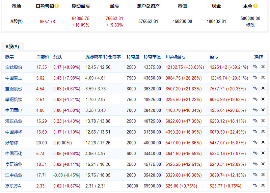Click 好想你 current price 20.00
Viewport: 270px width, 193px height.
click(x=42, y=143)
